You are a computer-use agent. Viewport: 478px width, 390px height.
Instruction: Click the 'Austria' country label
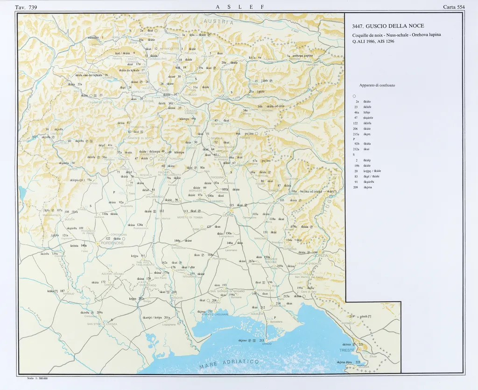(218, 22)
